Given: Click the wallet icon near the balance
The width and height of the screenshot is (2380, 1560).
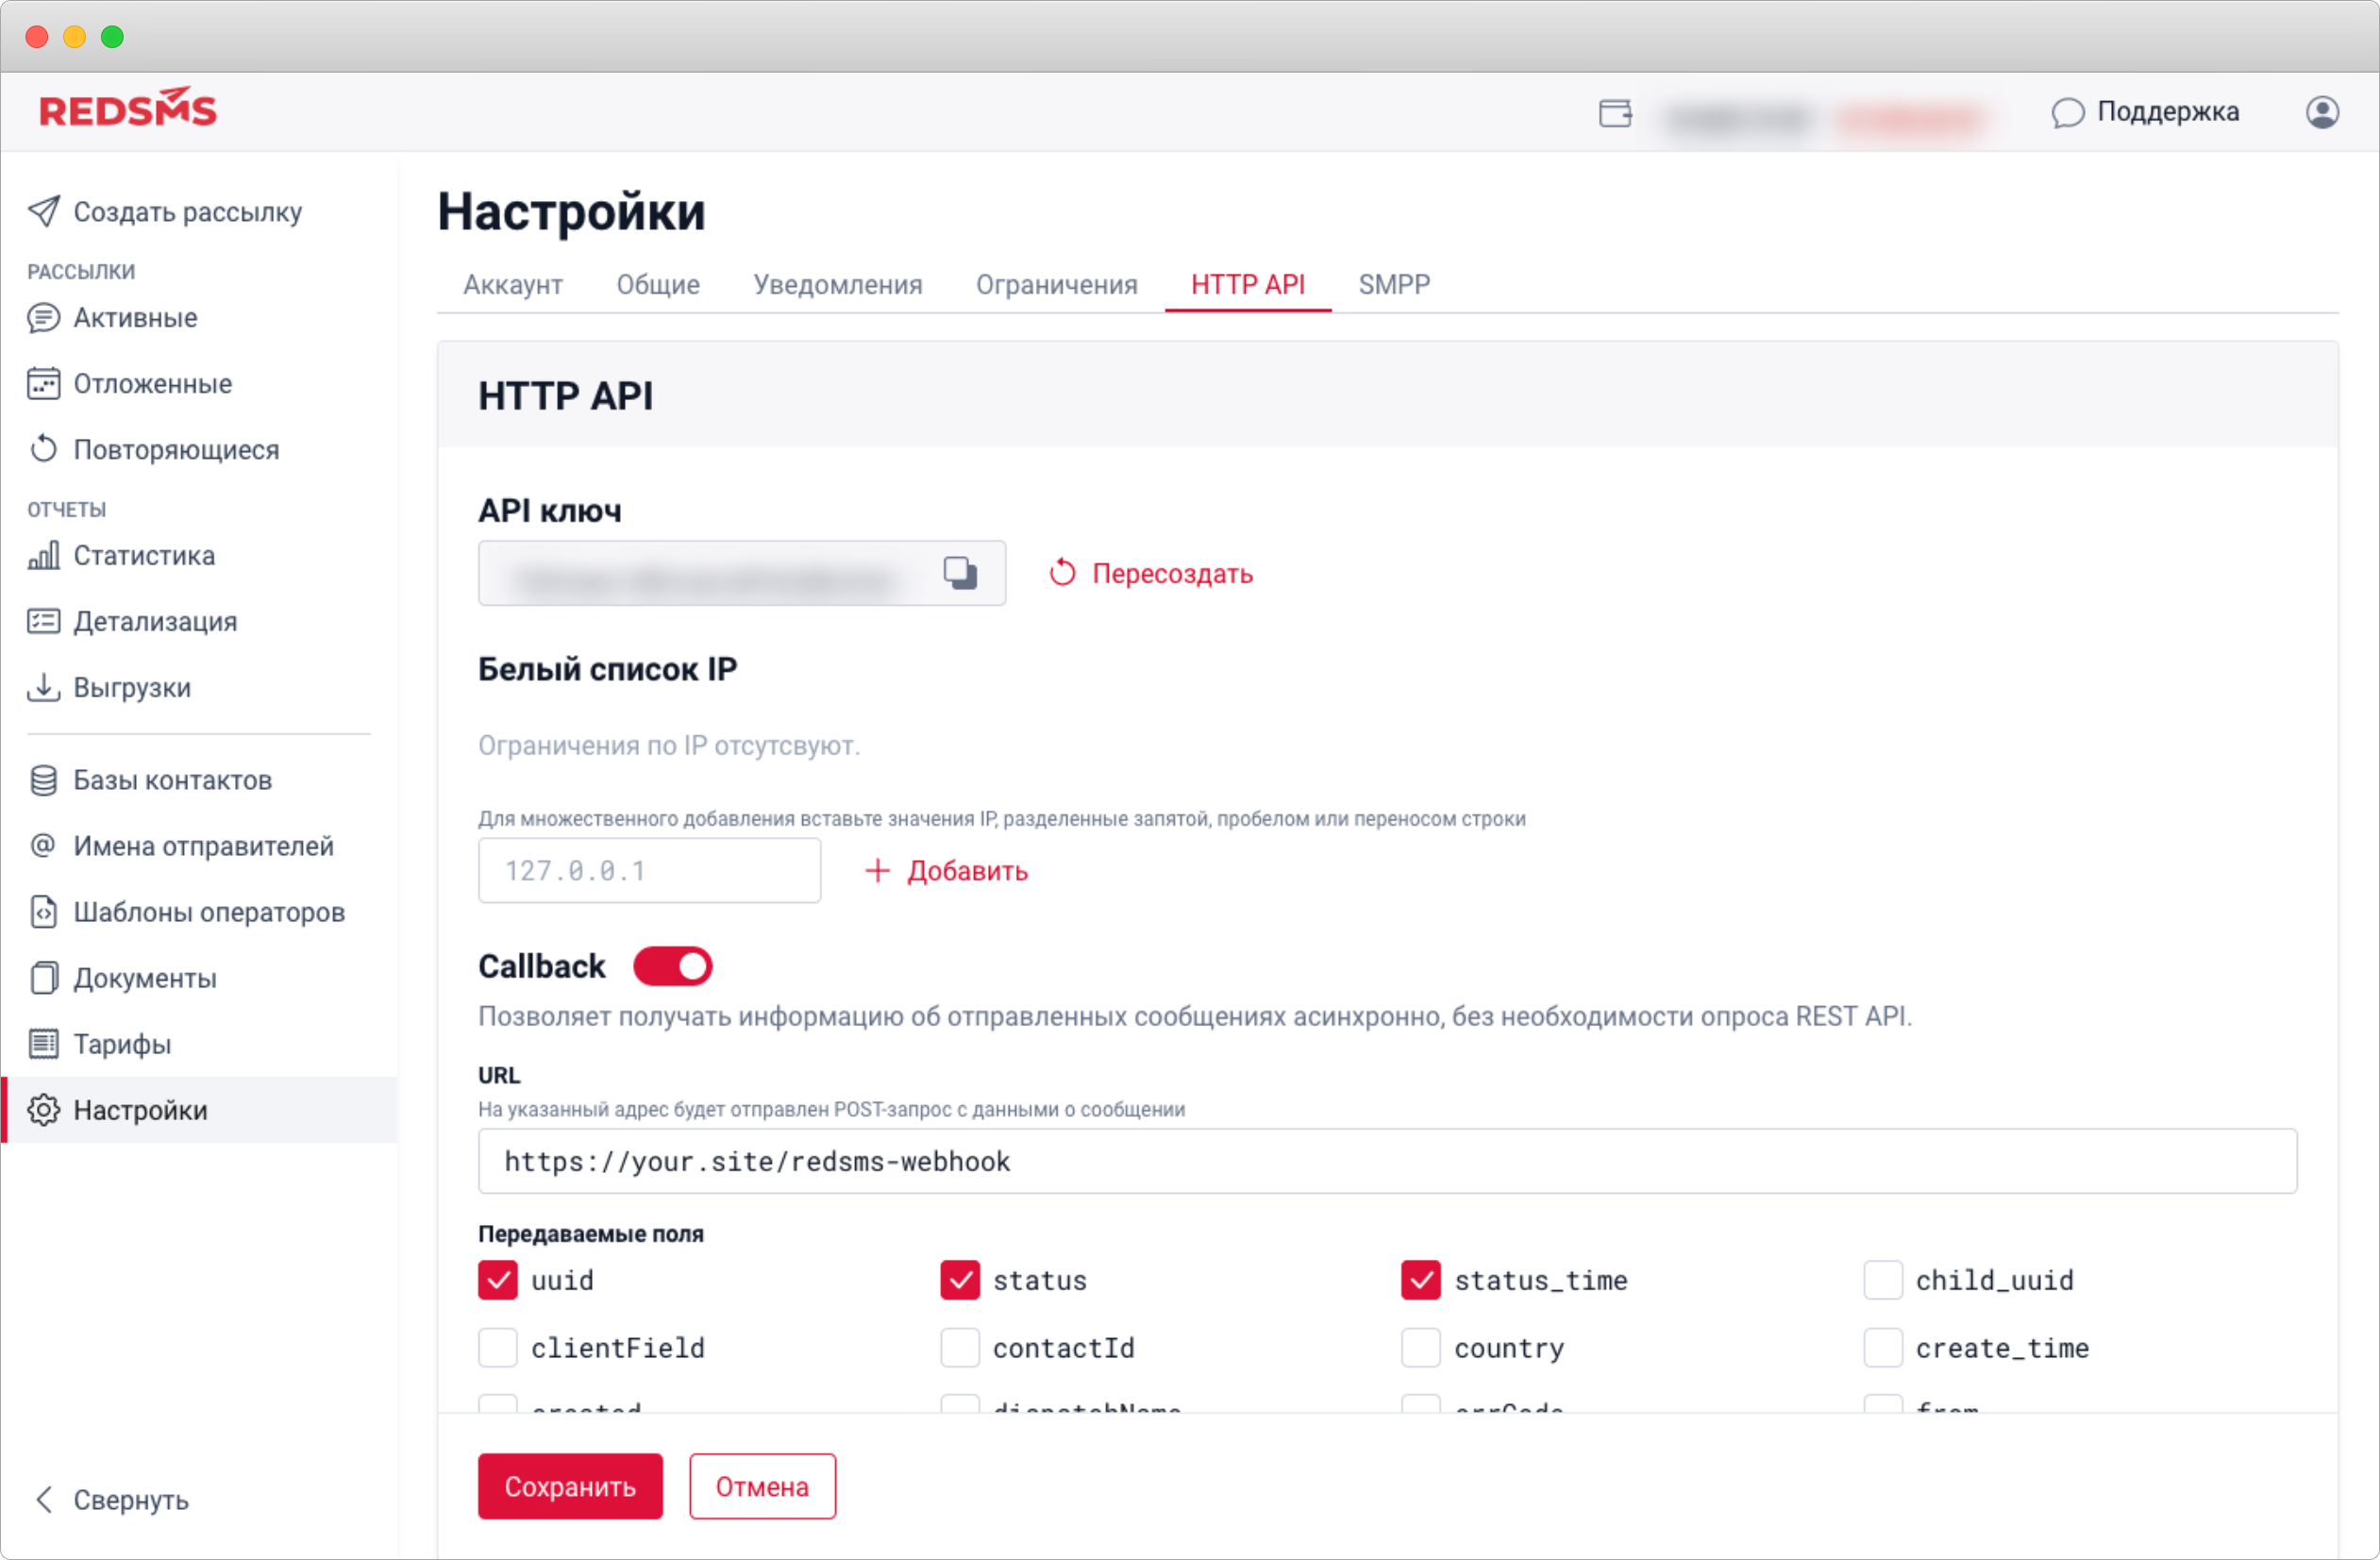Looking at the screenshot, I should tap(1615, 114).
